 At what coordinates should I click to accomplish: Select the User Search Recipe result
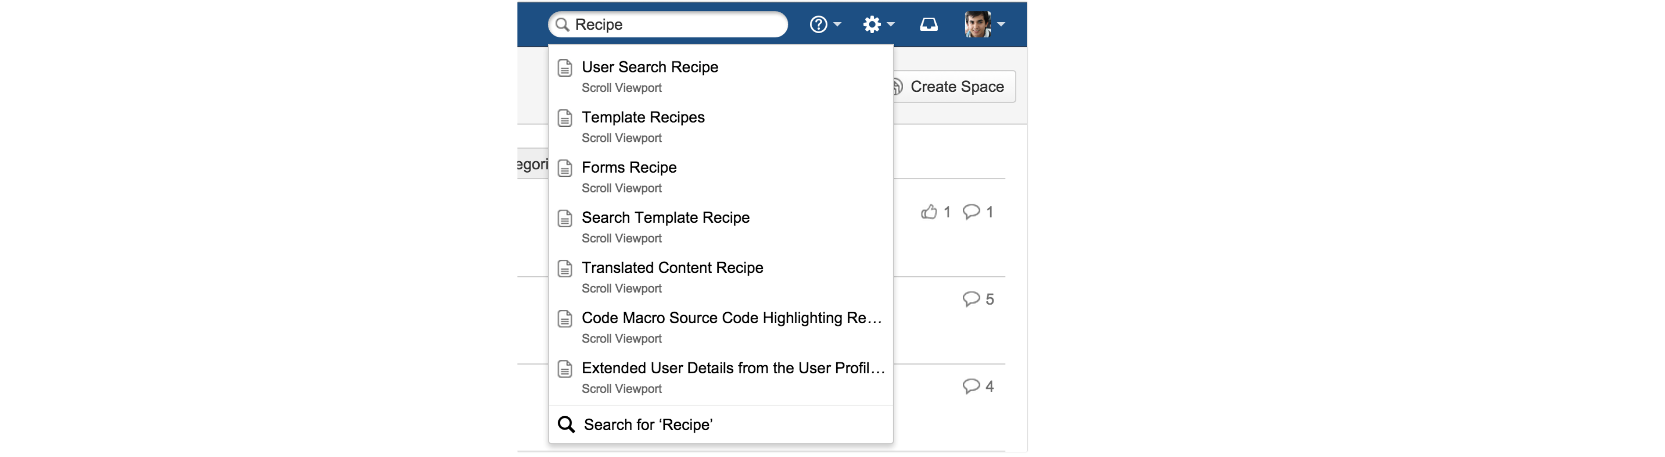tap(650, 67)
